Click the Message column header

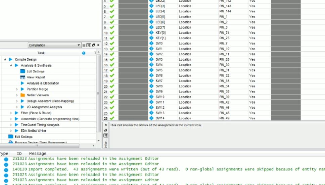(38, 153)
